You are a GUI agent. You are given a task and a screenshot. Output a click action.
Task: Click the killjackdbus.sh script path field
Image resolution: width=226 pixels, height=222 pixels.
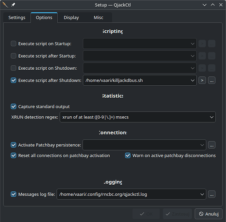click(x=137, y=80)
